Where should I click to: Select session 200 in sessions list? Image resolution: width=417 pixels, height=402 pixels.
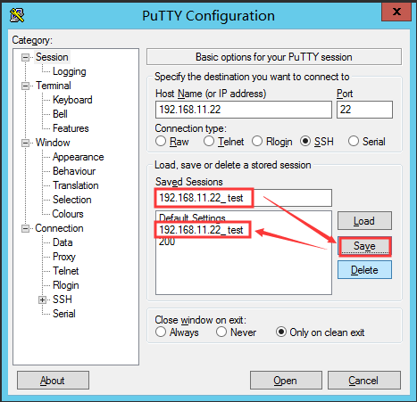point(167,242)
